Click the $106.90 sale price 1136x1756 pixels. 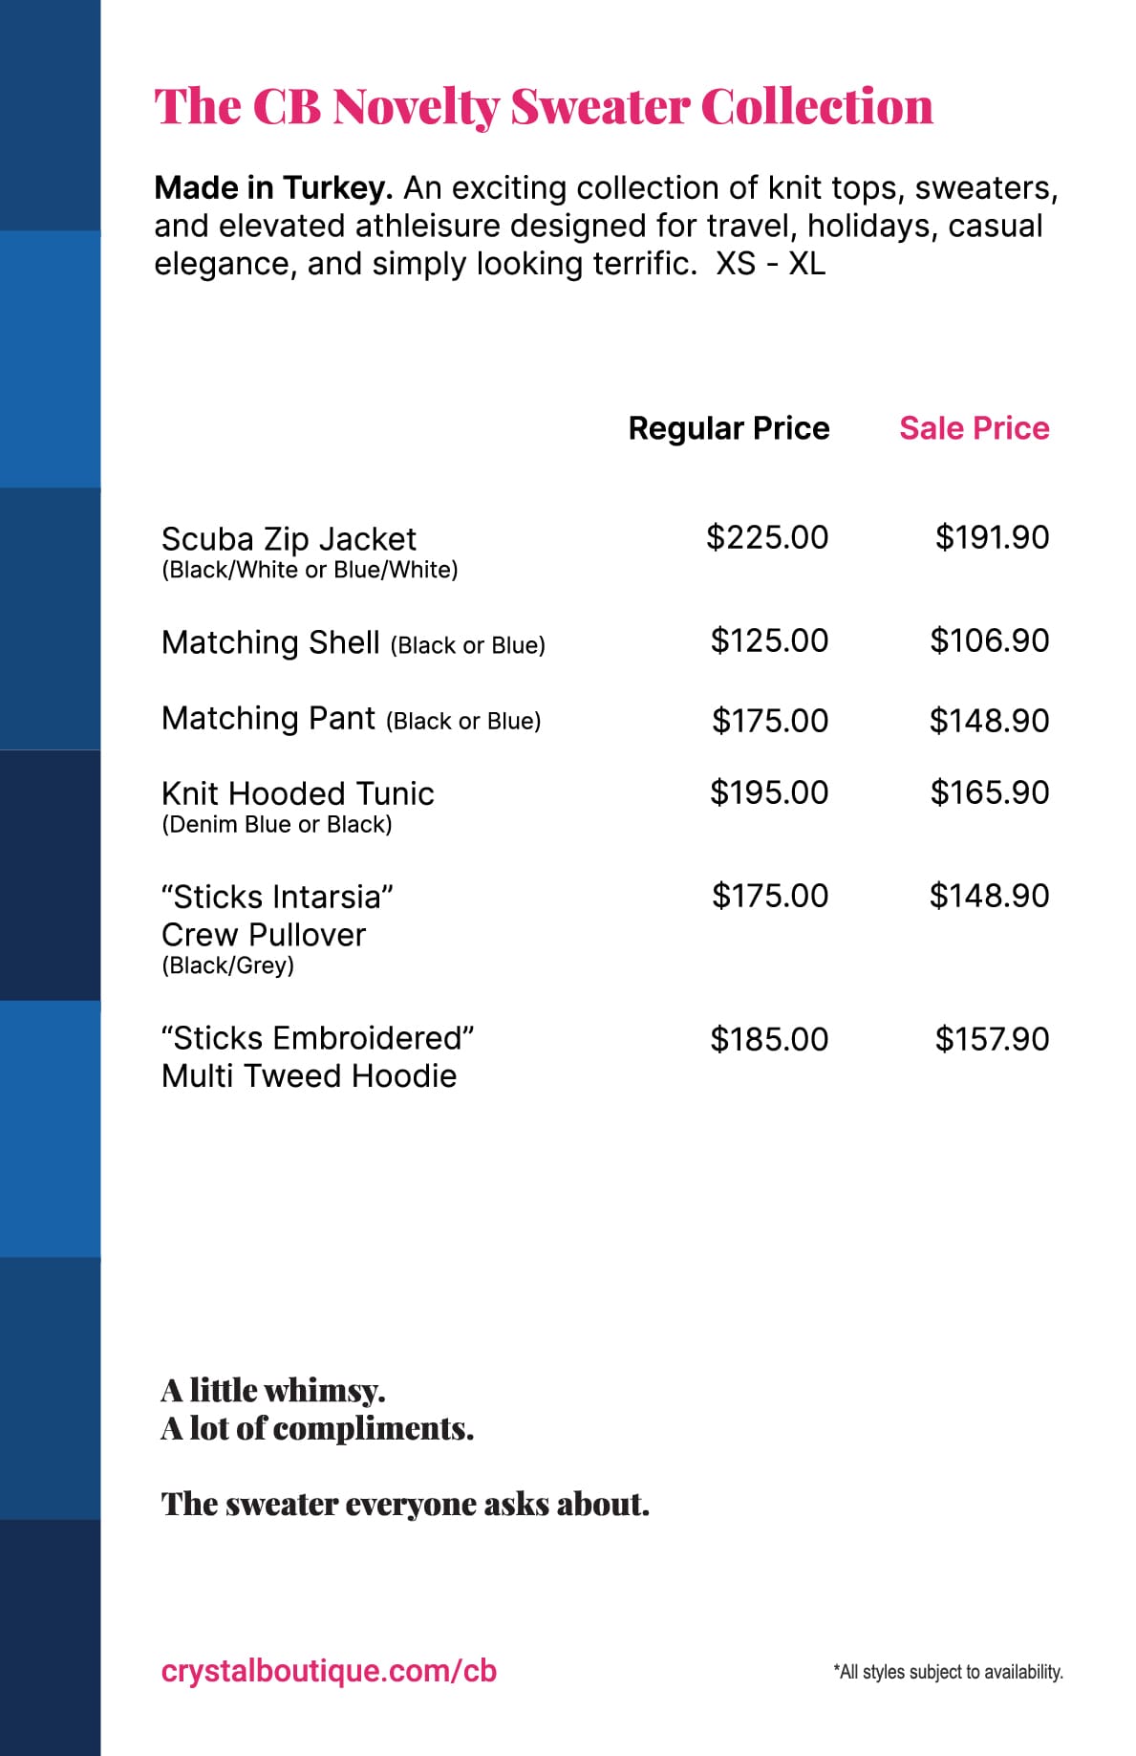point(990,640)
